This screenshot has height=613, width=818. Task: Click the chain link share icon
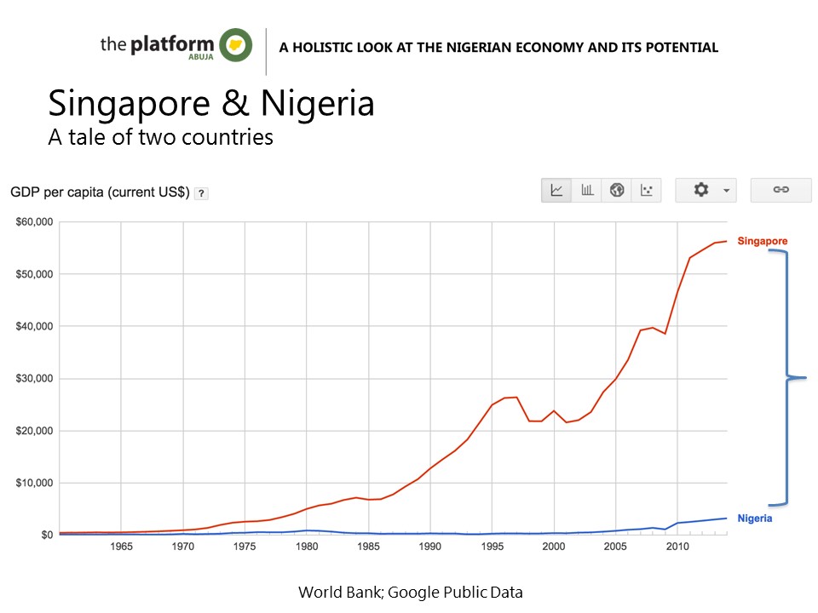point(781,190)
